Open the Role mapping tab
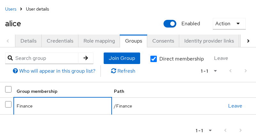This screenshot has width=256, height=137. click(99, 41)
